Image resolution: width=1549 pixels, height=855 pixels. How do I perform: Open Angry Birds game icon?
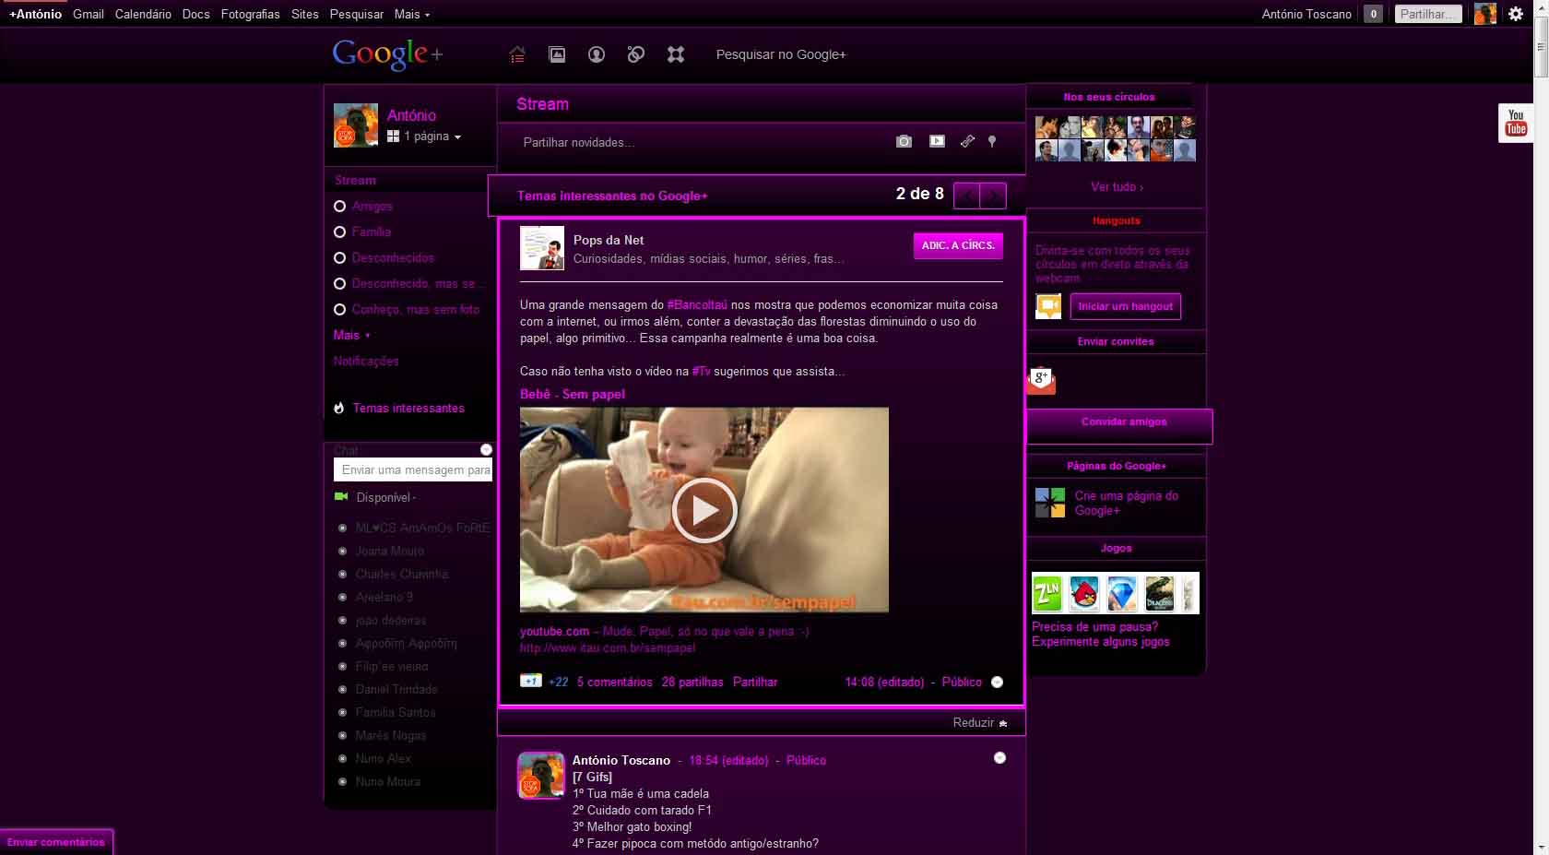click(1084, 594)
